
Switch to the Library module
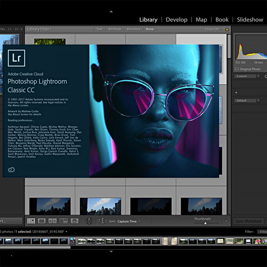tap(148, 19)
